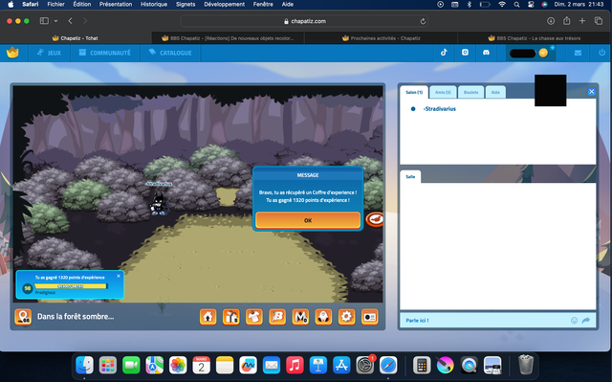Open the M icon in game toolbar
Image resolution: width=612 pixels, height=382 pixels.
point(300,317)
